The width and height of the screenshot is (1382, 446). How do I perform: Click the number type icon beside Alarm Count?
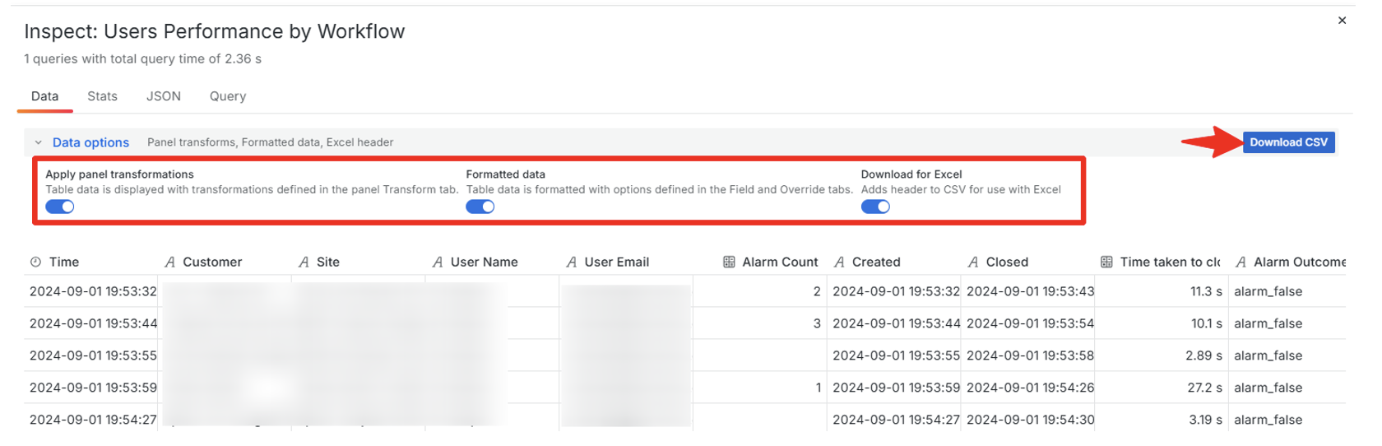(729, 262)
